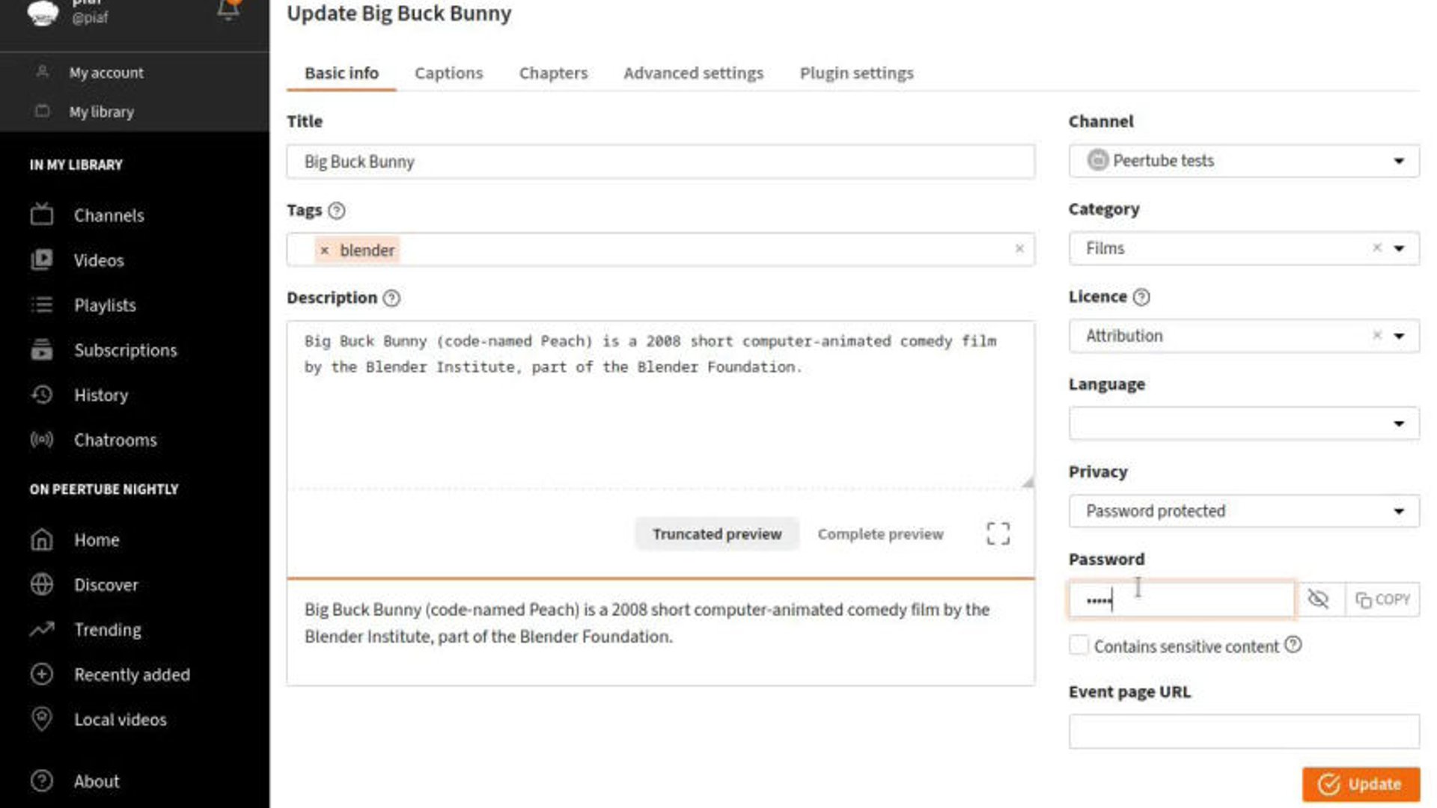The height and width of the screenshot is (808, 1437).
Task: Go to Channels in sidebar
Action: point(109,215)
